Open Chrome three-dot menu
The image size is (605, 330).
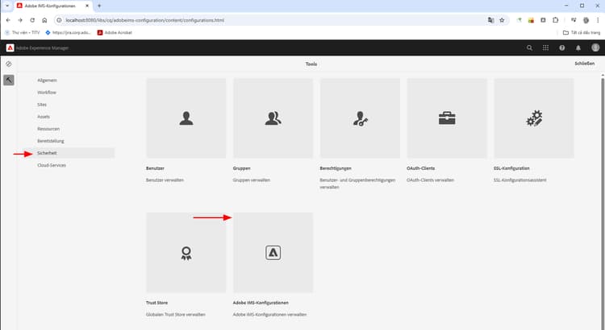click(598, 20)
